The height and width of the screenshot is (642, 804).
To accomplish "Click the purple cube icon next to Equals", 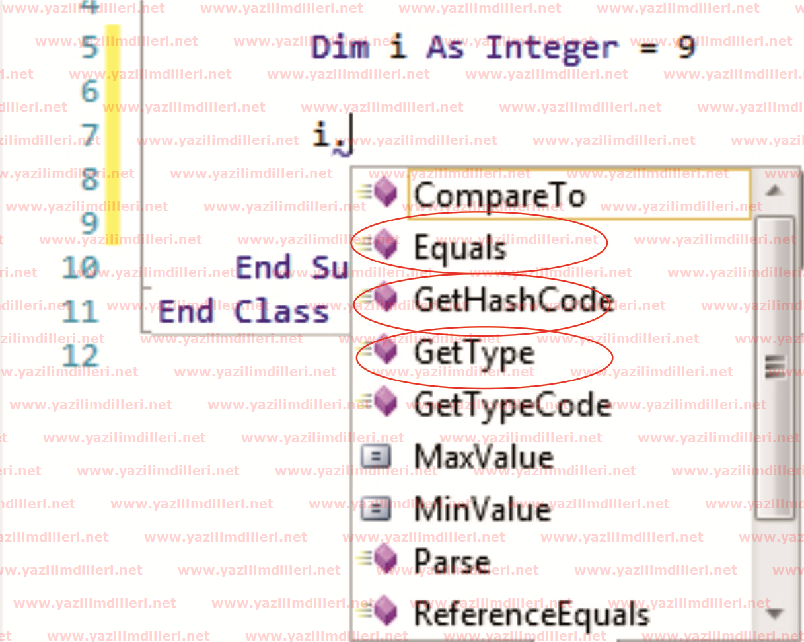I will click(x=384, y=247).
